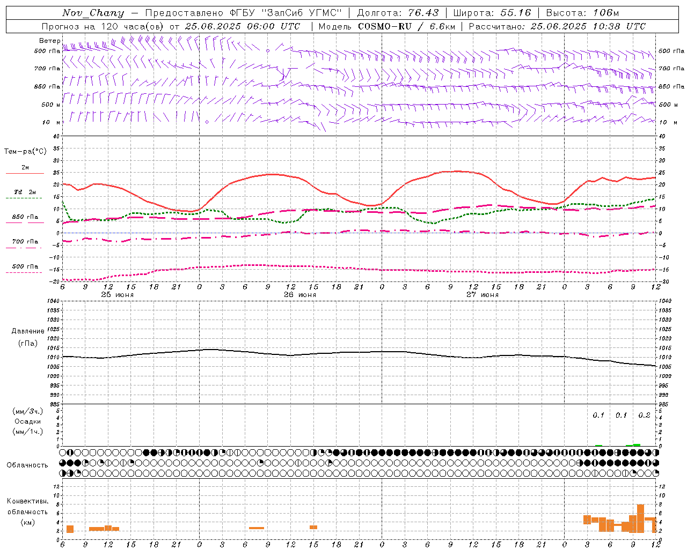
Task: Click the tallest orange convective cloud bar
Action: pyautogui.click(x=640, y=518)
